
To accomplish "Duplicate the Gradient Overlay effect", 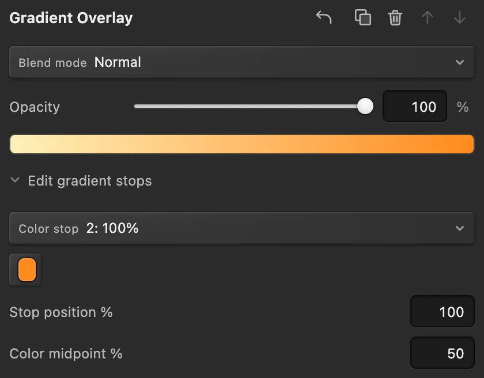I will click(x=362, y=17).
